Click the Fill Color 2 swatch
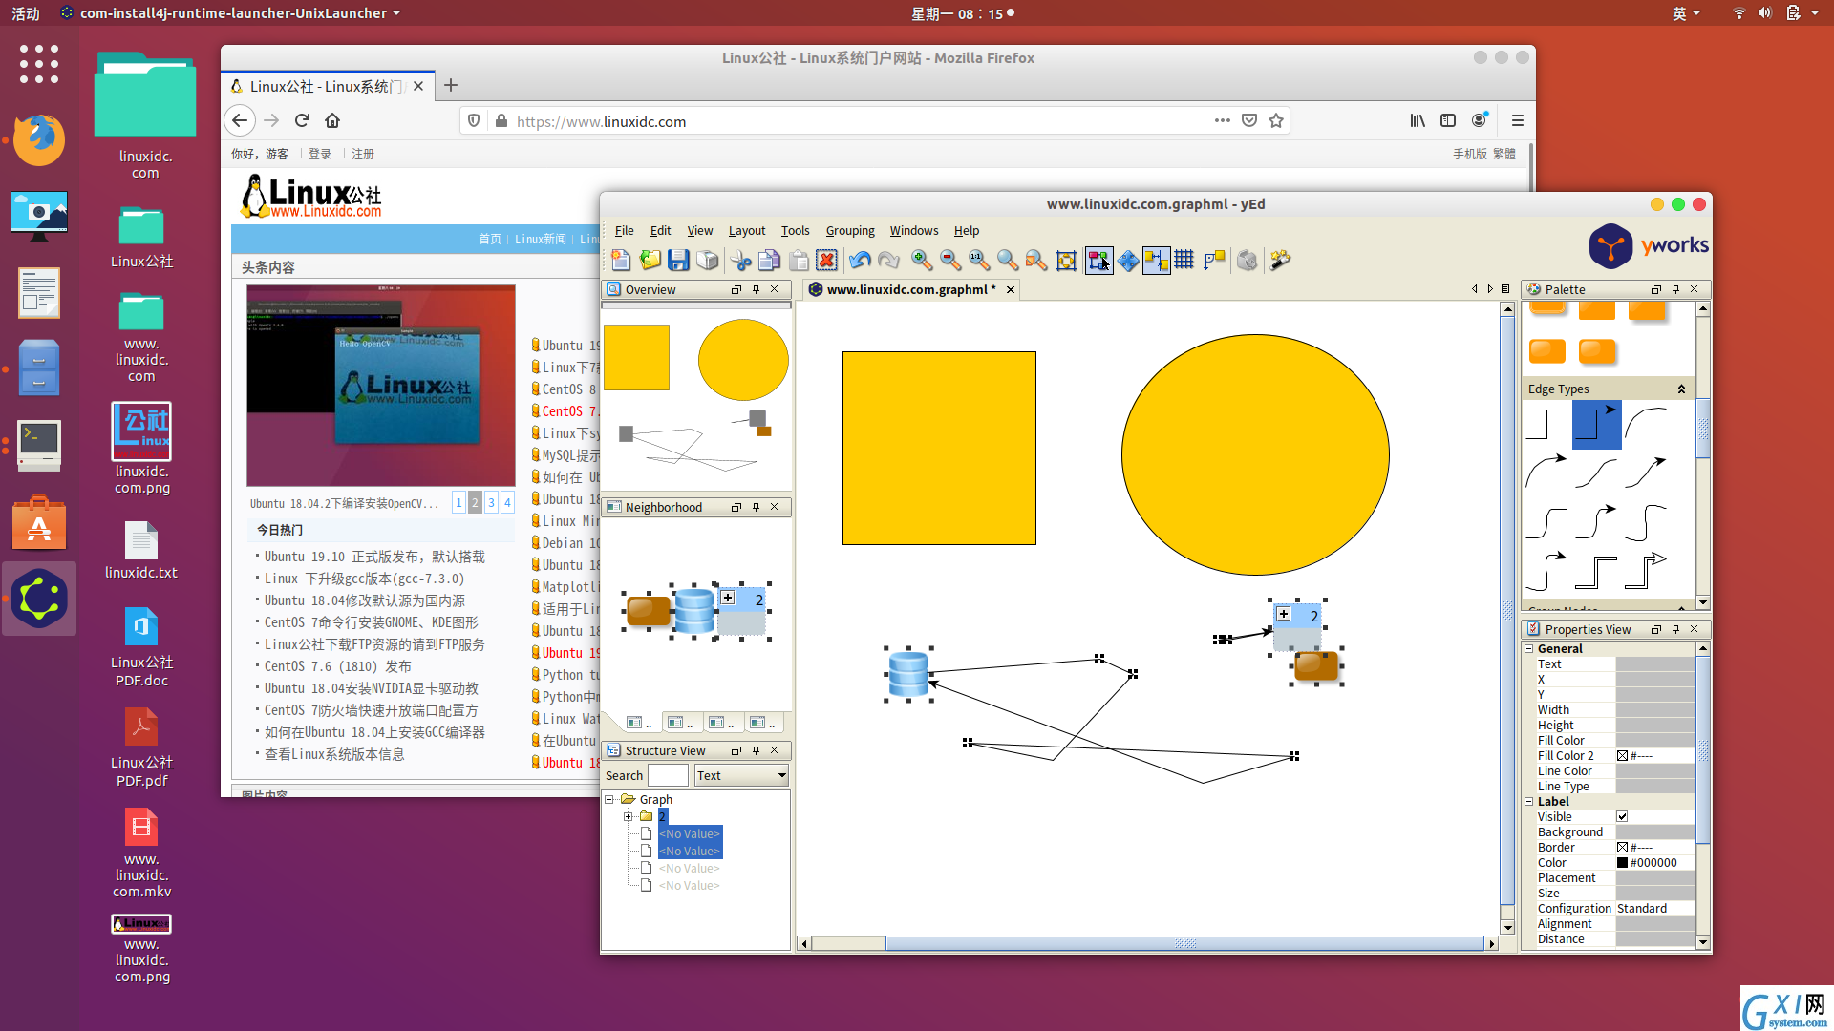Screen dimensions: 1834x1031 pos(1622,756)
